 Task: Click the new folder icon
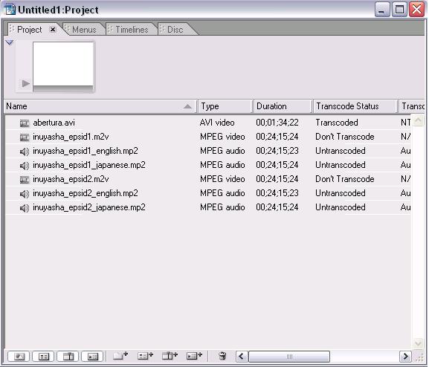pyautogui.click(x=120, y=356)
